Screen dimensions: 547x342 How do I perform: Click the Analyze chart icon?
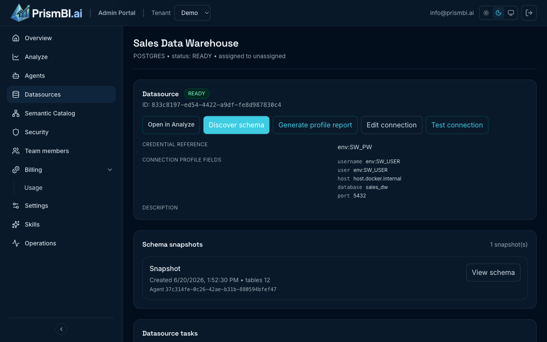(x=16, y=57)
